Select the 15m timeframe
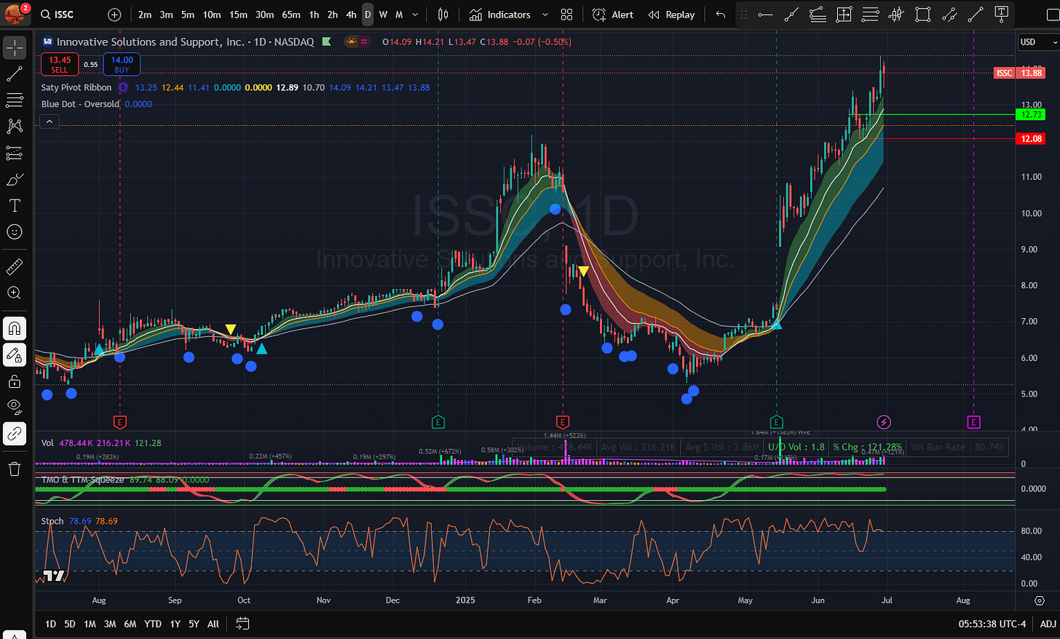This screenshot has height=639, width=1060. pos(238,15)
